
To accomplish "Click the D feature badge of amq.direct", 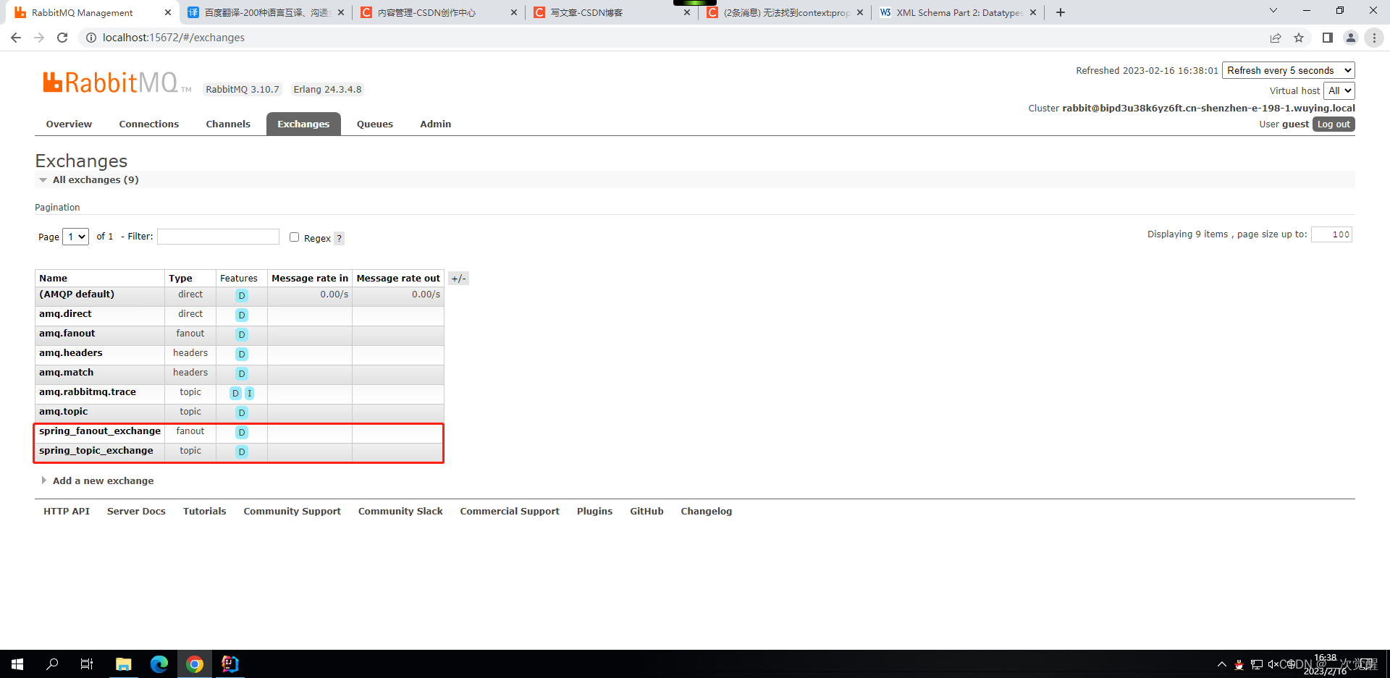I will (242, 315).
